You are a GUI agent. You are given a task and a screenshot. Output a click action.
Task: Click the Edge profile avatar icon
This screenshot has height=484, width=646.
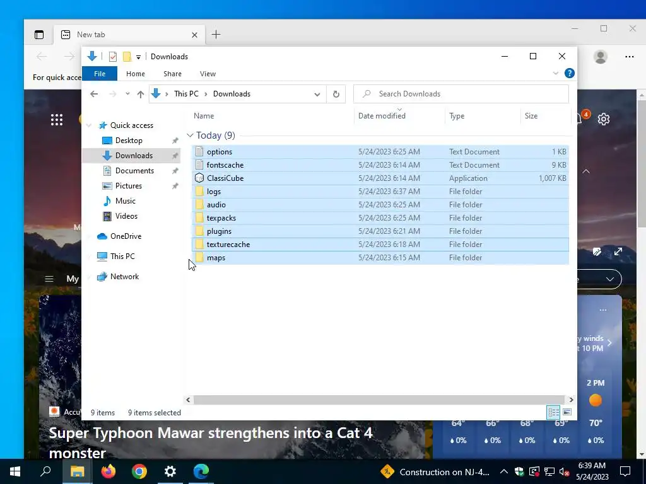tap(601, 57)
